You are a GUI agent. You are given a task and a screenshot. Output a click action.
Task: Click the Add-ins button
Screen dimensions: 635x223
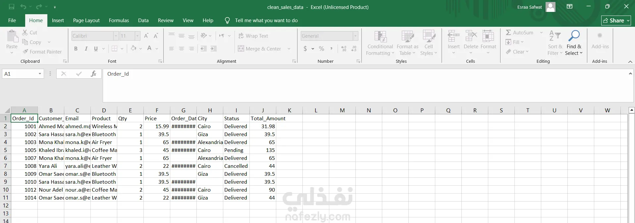(x=600, y=40)
